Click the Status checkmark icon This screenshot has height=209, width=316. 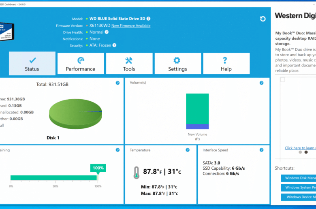point(32,60)
